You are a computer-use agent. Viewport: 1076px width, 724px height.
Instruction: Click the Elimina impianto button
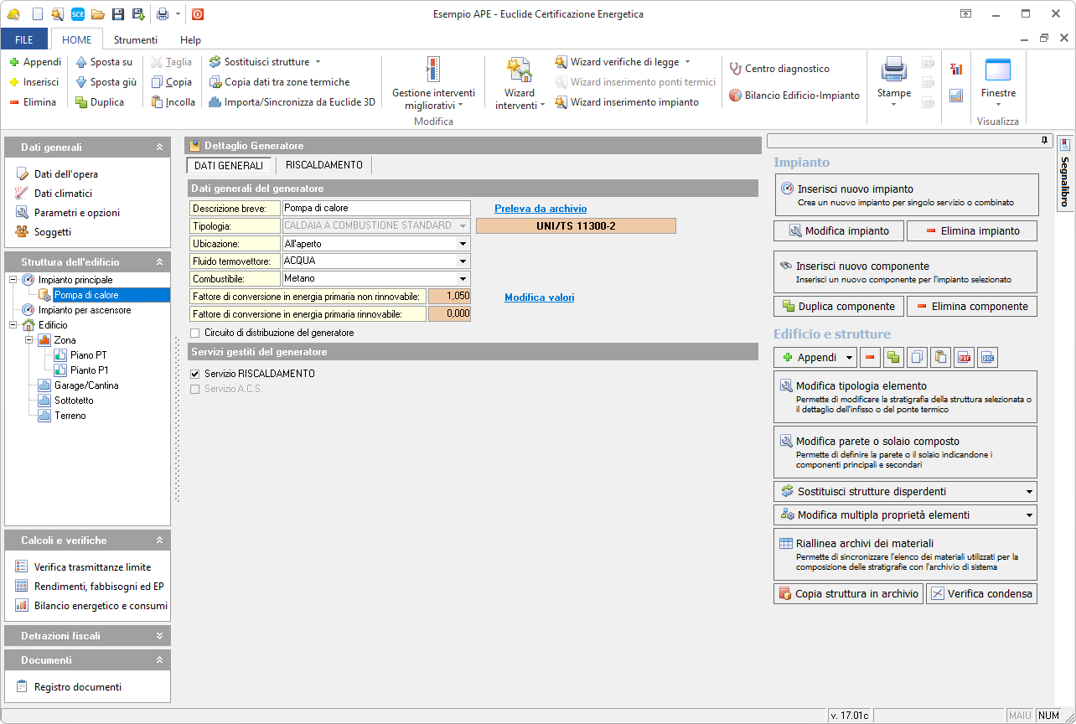pos(972,230)
